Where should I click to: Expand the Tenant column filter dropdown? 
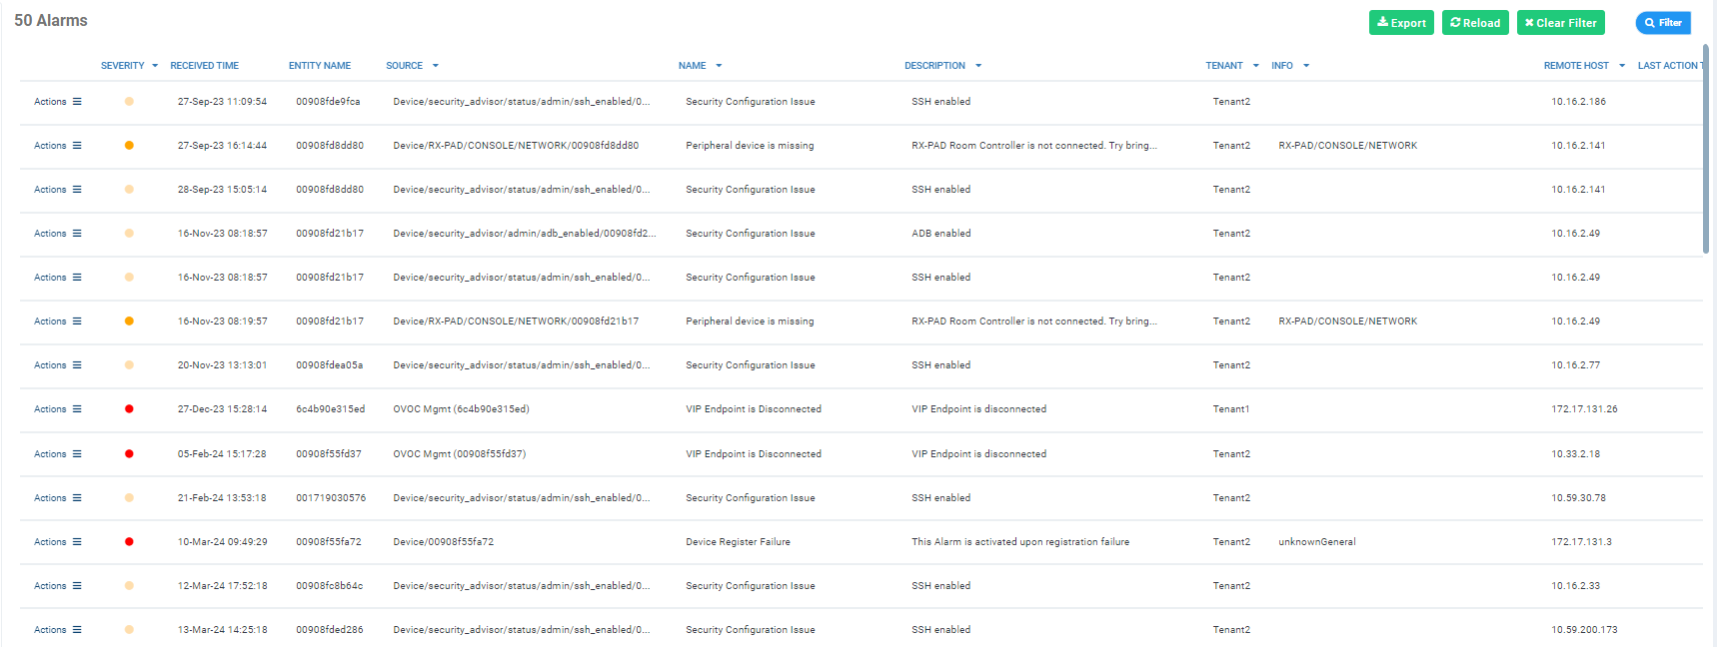[1256, 66]
